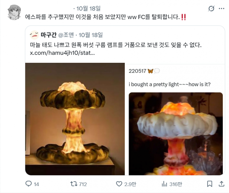Click the @조앤 handle

point(66,35)
